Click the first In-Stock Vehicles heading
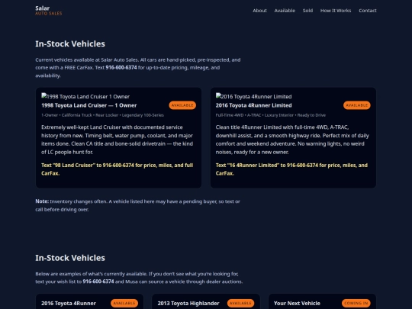 (x=70, y=43)
